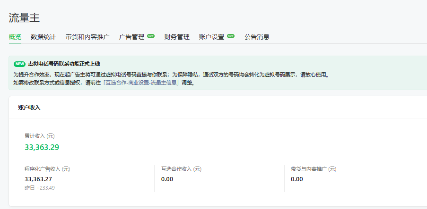Open the 公告消息 tab

tap(257, 37)
